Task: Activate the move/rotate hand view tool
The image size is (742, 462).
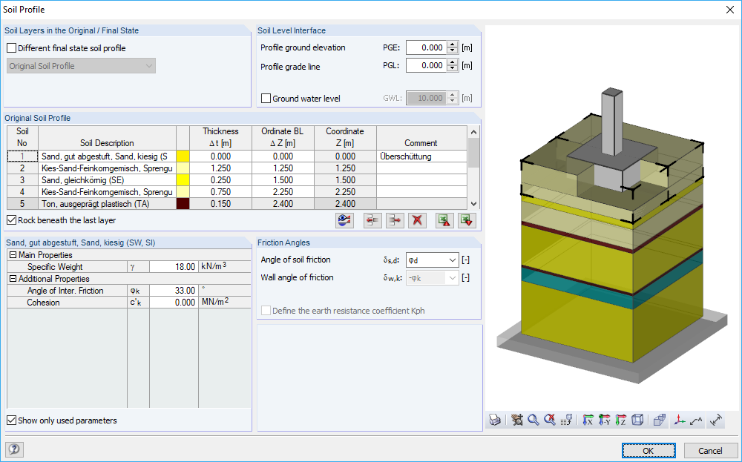Action: click(x=517, y=420)
